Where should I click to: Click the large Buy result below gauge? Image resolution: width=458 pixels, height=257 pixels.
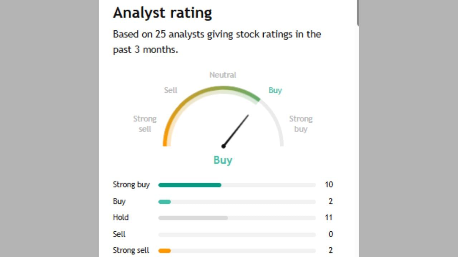pyautogui.click(x=223, y=160)
